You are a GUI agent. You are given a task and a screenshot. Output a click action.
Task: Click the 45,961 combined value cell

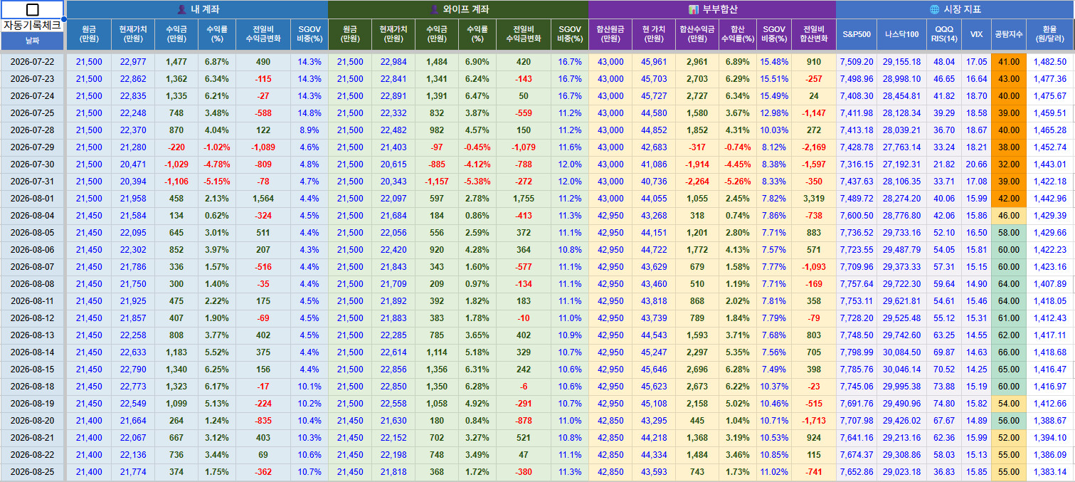(654, 62)
